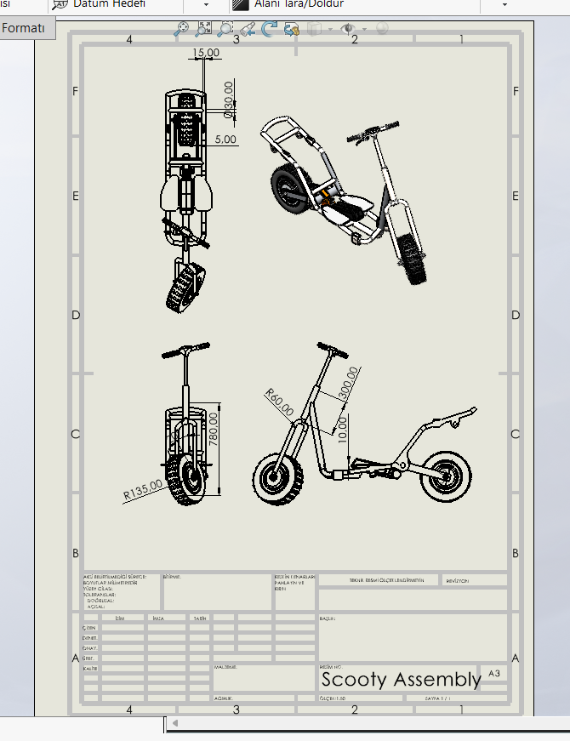
Task: Activate the blue Rotate View arrow icon
Action: click(x=270, y=29)
